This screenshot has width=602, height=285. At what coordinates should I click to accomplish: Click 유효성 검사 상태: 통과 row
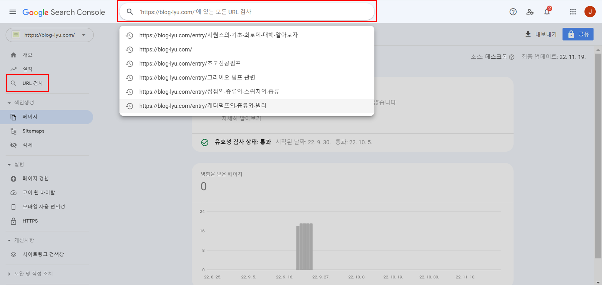click(352, 142)
